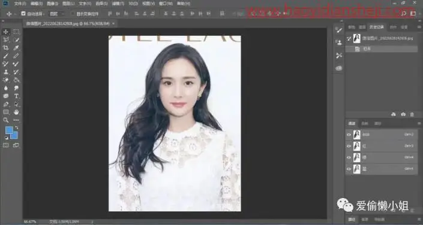Select the Quick Selection tool
The width and height of the screenshot is (423, 225).
pos(16,40)
